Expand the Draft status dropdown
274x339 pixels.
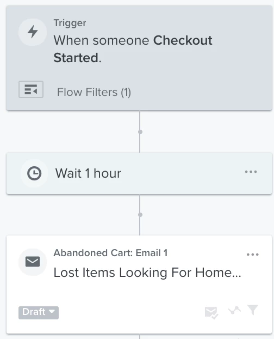click(x=39, y=313)
